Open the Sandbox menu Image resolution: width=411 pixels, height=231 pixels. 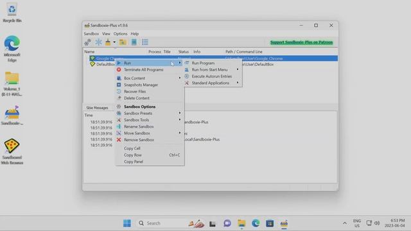click(91, 34)
